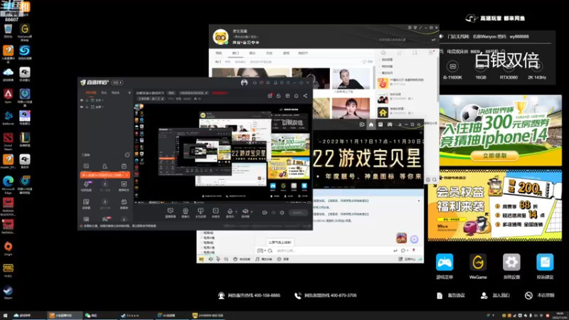
Task: Open the emoji dropdown arrow in the channel chat
Action: coord(265,251)
